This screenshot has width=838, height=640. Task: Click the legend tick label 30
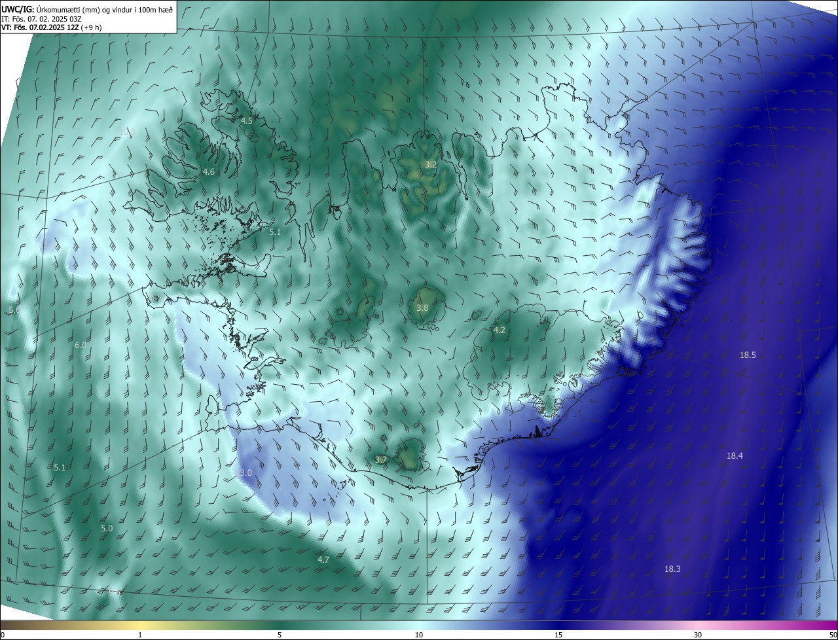click(698, 635)
